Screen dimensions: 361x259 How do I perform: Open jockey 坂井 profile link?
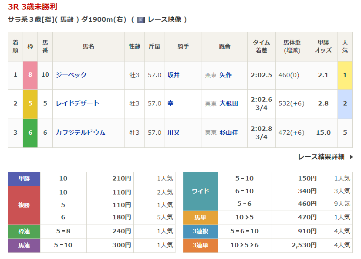click(173, 75)
